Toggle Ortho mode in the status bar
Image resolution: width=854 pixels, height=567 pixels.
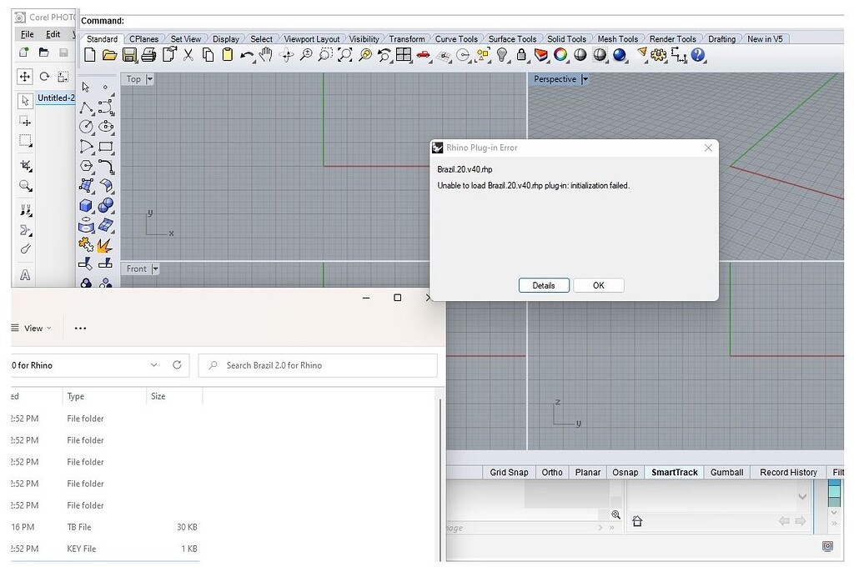click(551, 472)
